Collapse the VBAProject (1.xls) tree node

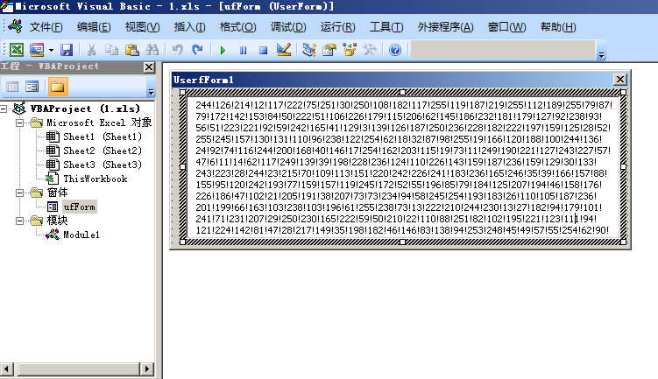(x=7, y=109)
